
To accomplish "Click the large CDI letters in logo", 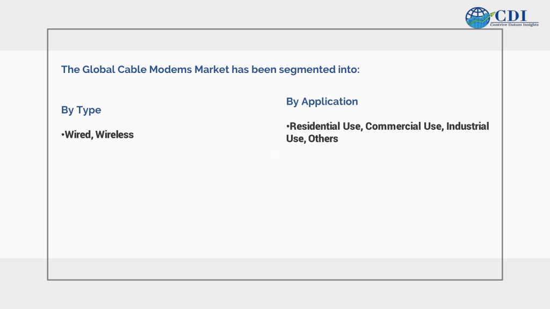I will tap(511, 16).
